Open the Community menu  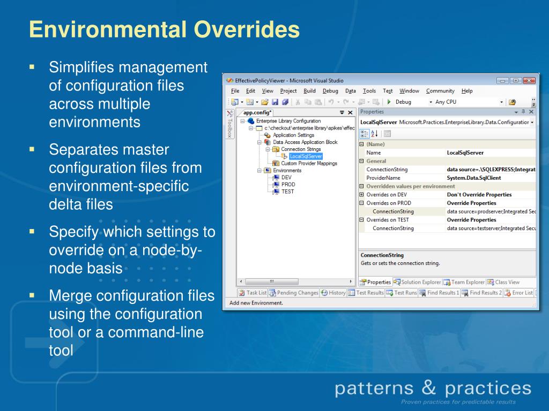point(440,91)
